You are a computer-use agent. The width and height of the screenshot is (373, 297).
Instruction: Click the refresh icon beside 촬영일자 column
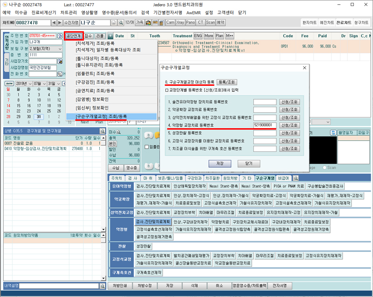pyautogui.click(x=333, y=133)
